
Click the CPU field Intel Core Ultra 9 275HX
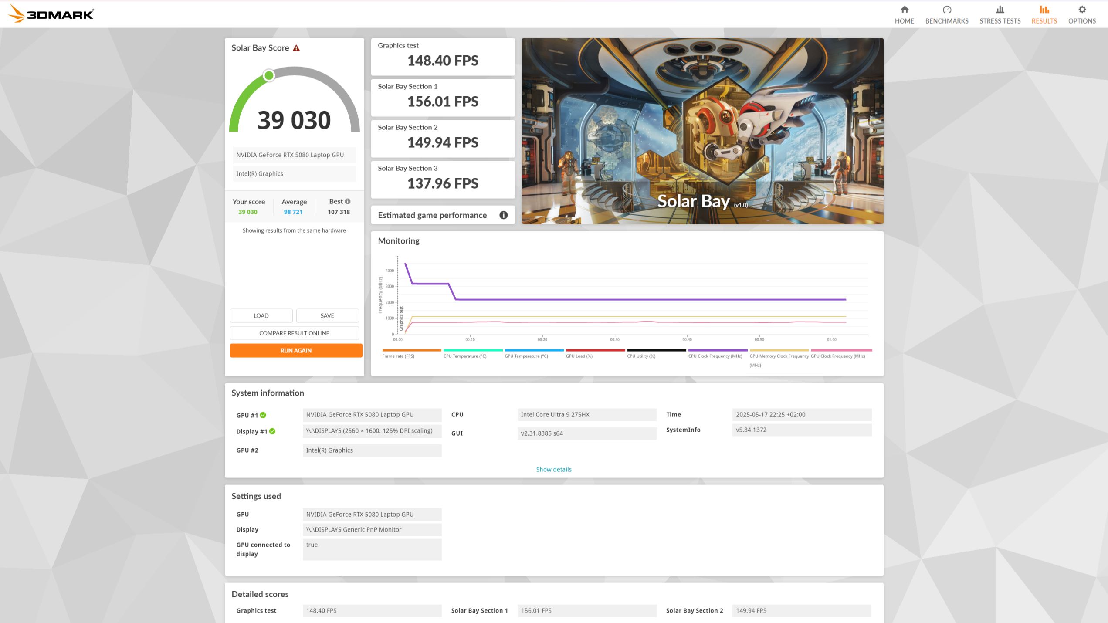[586, 414]
